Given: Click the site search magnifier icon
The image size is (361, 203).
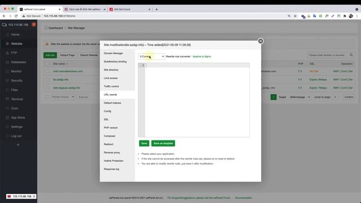Looking at the screenshot, I should (x=351, y=55).
